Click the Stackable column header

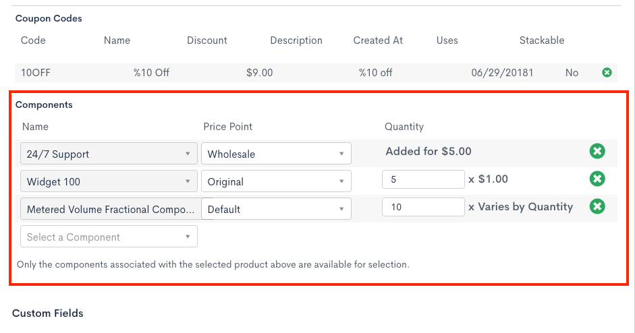pos(541,40)
